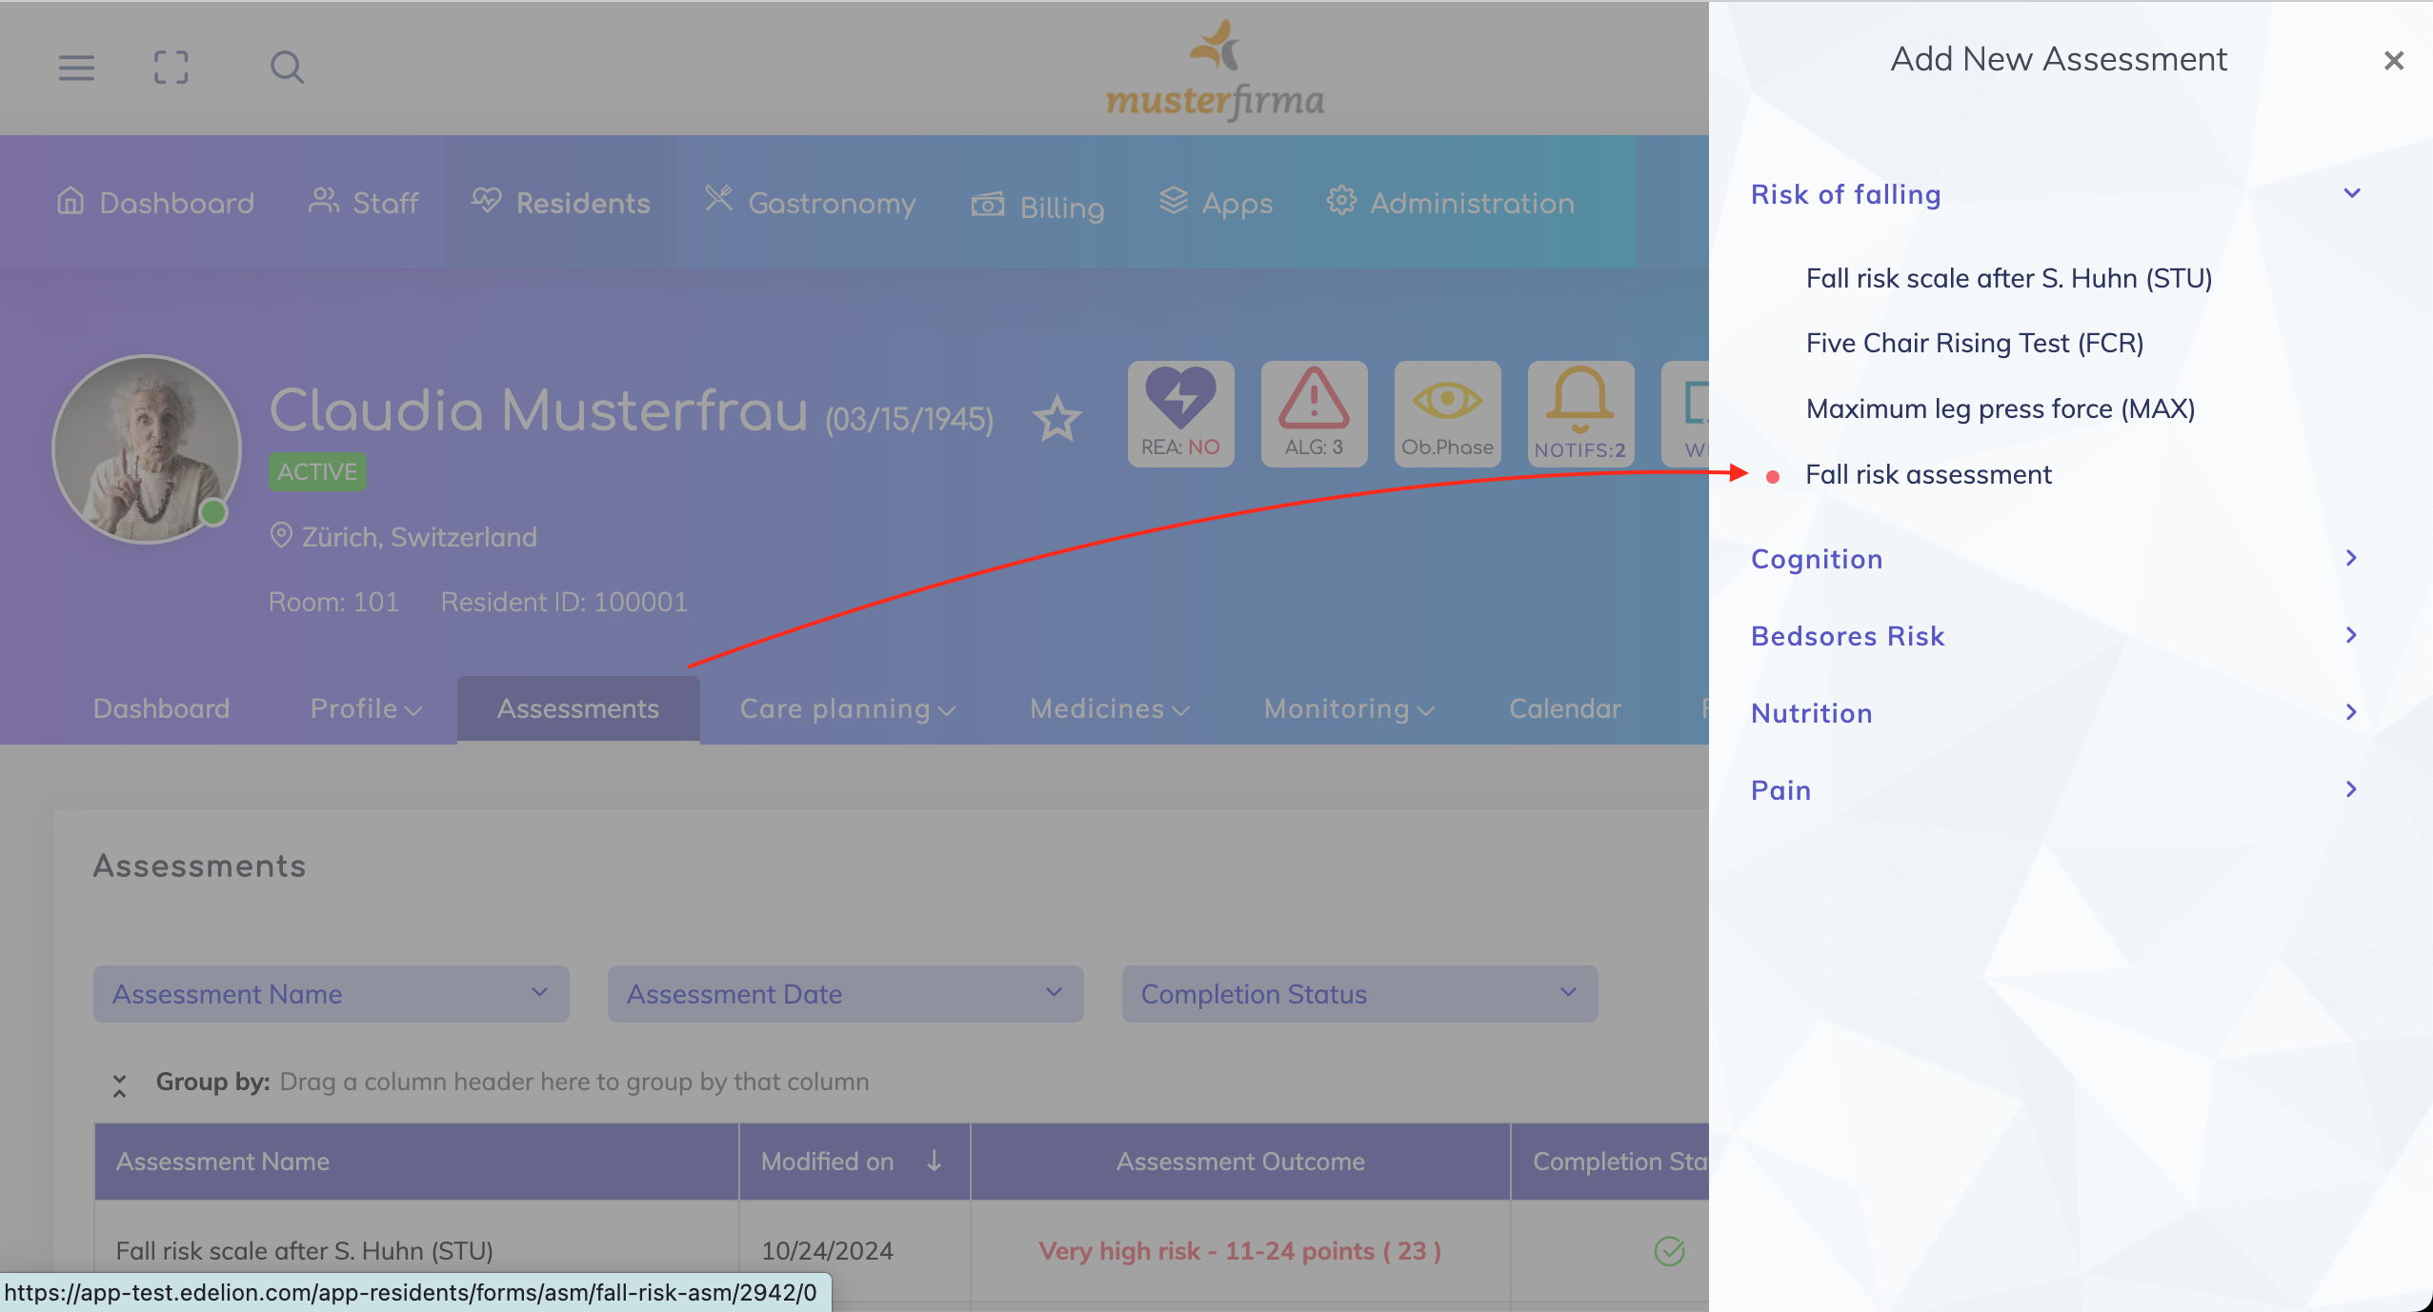Mark resident as favorite with star
This screenshot has height=1312, width=2433.
point(1056,420)
